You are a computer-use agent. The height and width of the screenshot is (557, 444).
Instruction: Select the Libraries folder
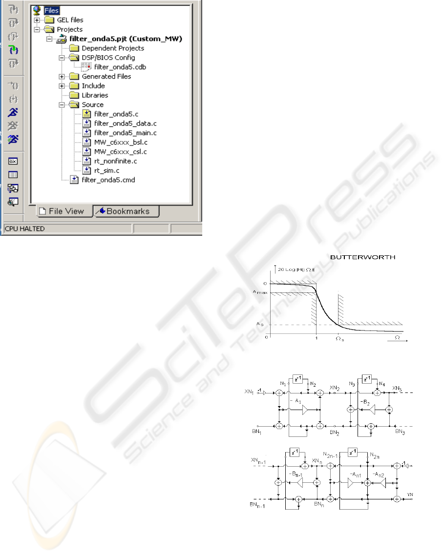[95, 95]
